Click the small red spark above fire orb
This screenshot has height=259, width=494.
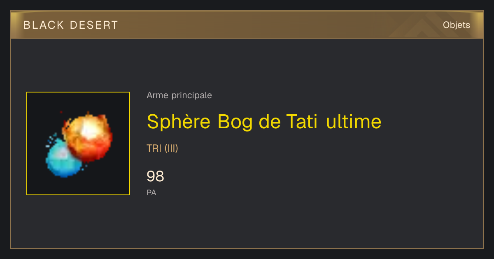tap(61, 112)
